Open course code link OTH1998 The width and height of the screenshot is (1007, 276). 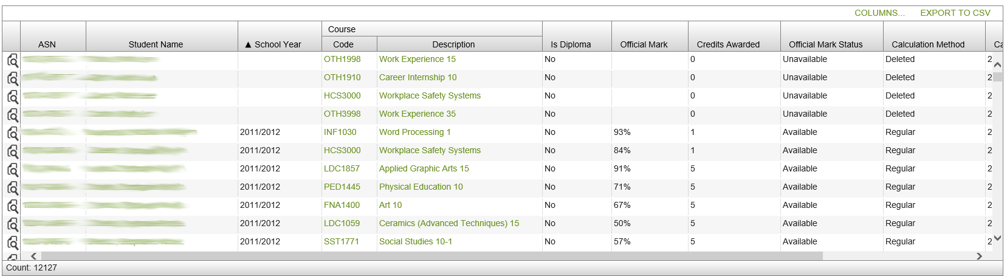coord(342,59)
